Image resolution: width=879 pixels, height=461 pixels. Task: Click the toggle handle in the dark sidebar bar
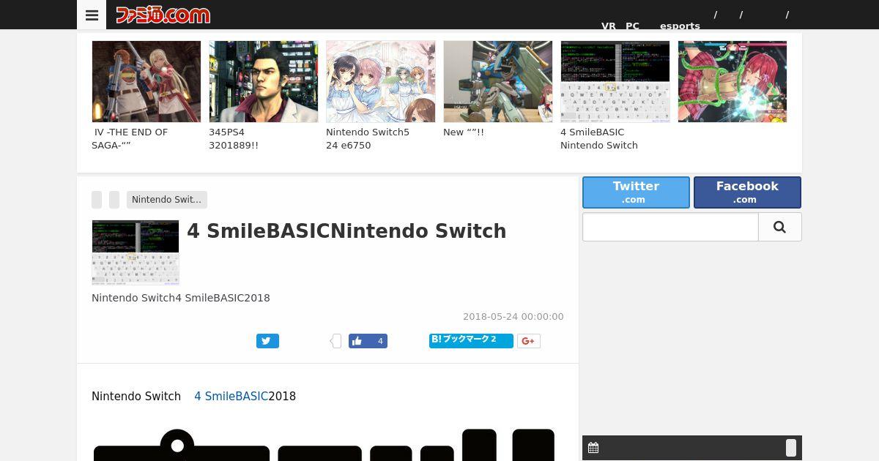coord(791,448)
